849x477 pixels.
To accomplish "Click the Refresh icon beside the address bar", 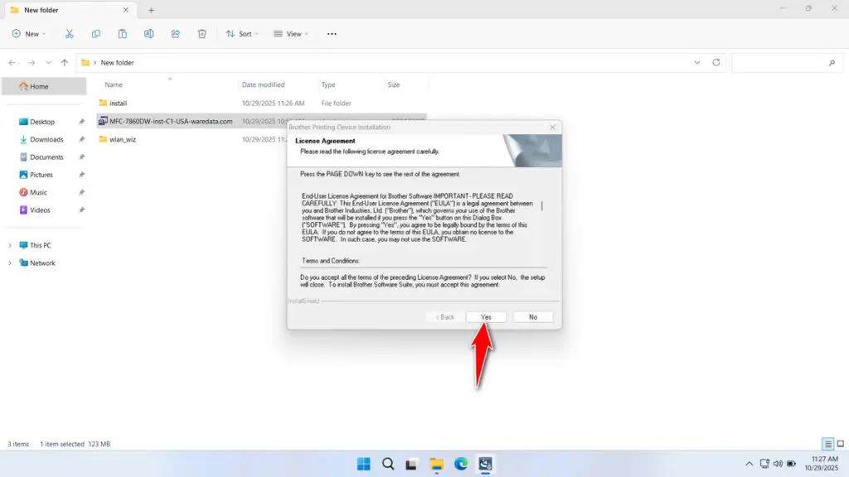I will tap(715, 62).
